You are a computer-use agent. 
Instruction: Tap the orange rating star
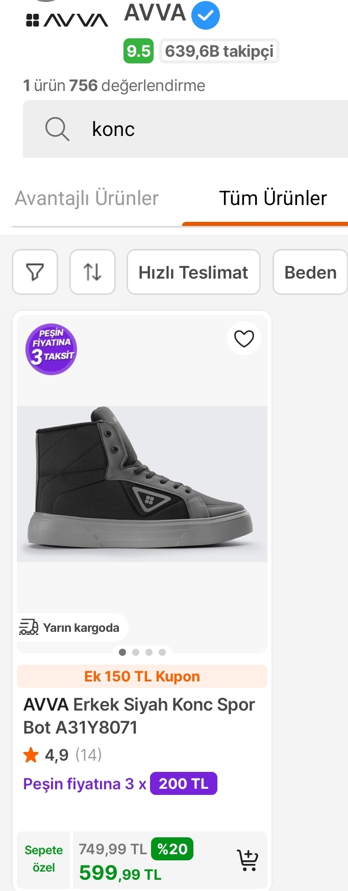[x=31, y=755]
